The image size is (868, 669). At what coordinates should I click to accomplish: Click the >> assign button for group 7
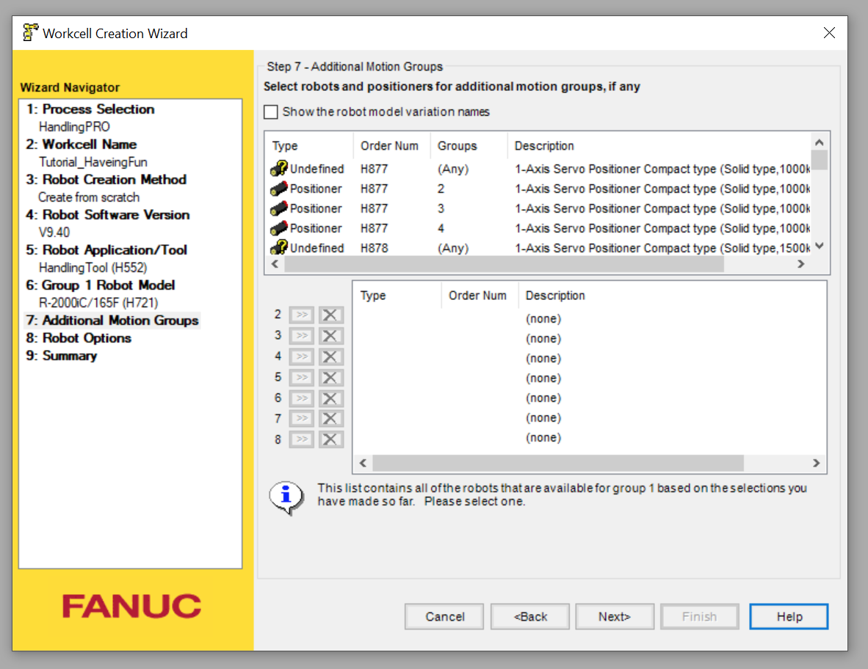click(x=302, y=419)
